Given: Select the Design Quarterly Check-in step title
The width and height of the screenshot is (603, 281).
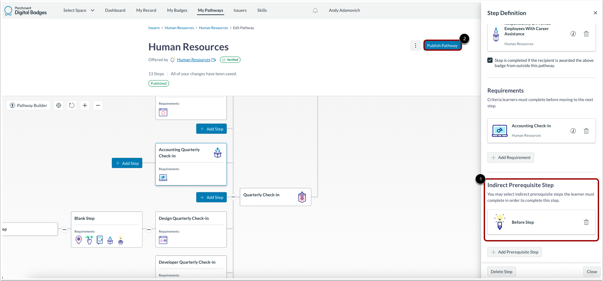Looking at the screenshot, I should tap(184, 219).
